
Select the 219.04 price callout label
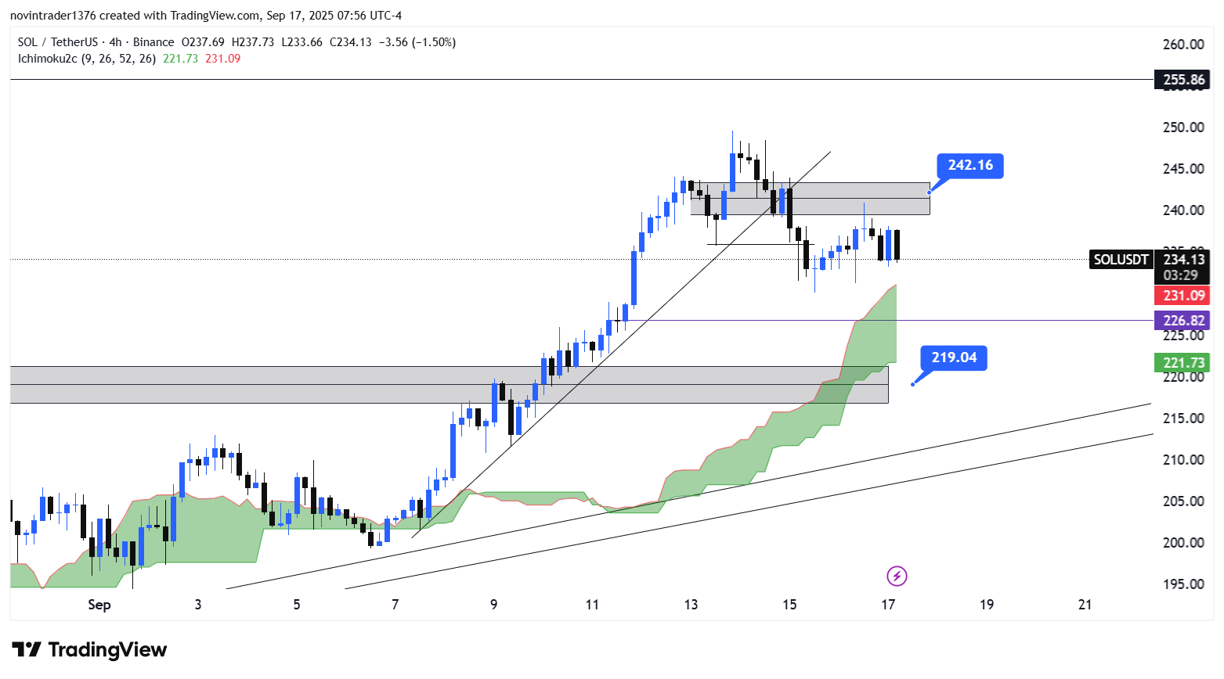[x=953, y=357]
